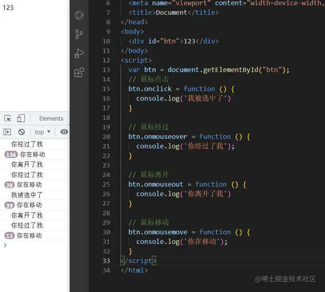Image resolution: width=325 pixels, height=292 pixels.
Task: Click the id="btn" attribute on line 10
Action: (x=163, y=41)
